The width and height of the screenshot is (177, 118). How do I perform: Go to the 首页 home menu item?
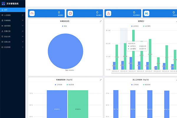coord(13,10)
